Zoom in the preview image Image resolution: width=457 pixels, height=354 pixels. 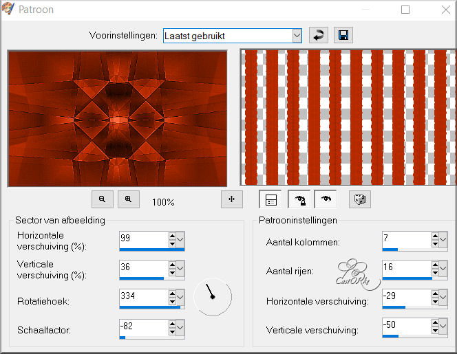tap(129, 199)
